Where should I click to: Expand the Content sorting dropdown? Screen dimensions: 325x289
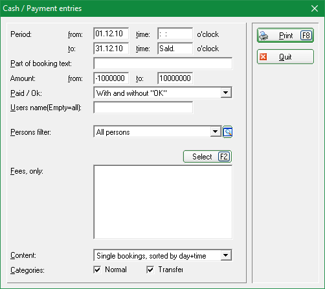226,255
